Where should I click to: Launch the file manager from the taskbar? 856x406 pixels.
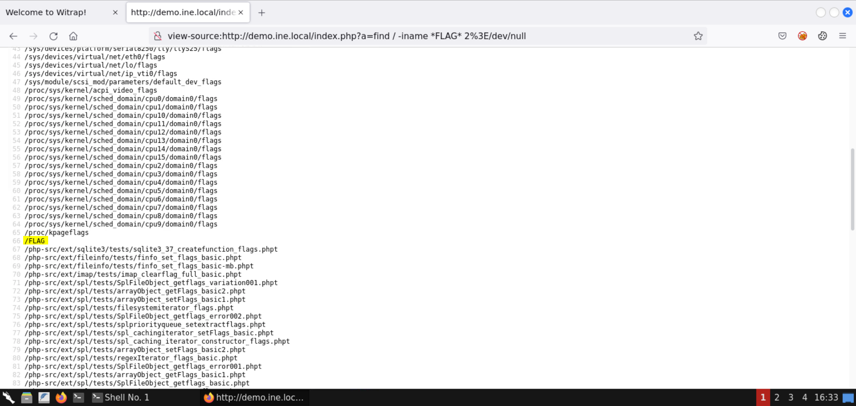(27, 397)
